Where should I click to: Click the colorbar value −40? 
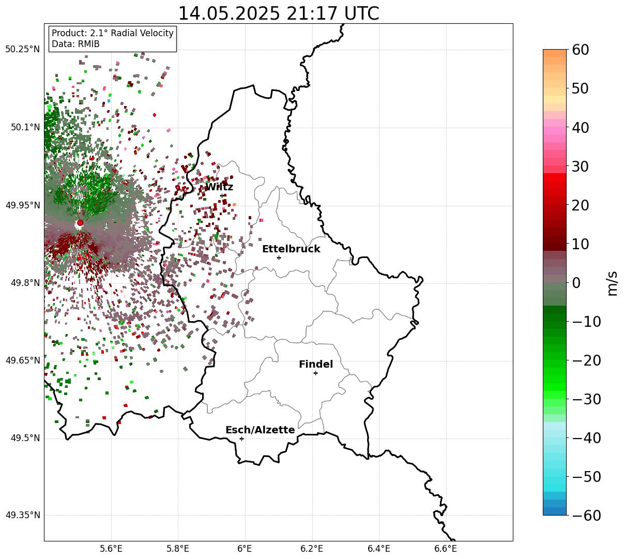(587, 438)
